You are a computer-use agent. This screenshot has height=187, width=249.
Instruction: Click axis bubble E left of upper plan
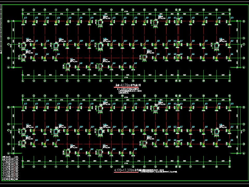point(8,22)
